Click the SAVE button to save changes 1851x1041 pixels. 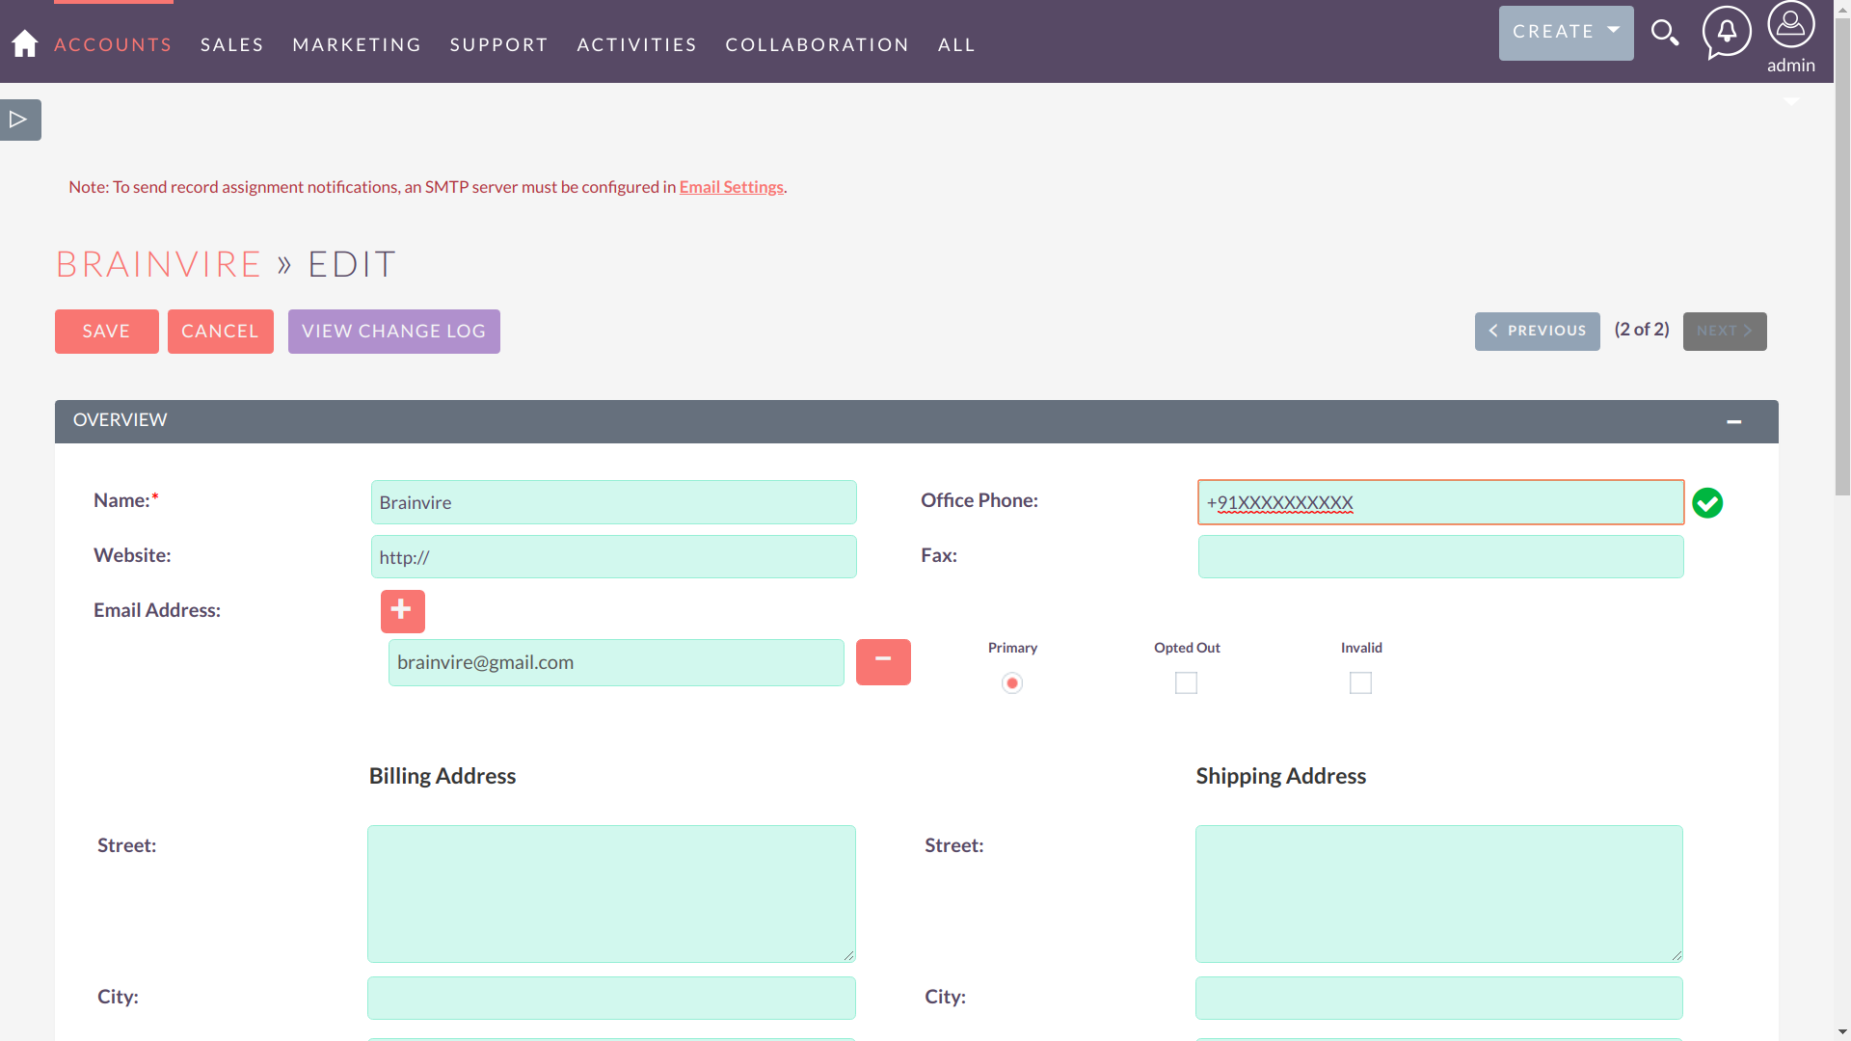pyautogui.click(x=107, y=331)
